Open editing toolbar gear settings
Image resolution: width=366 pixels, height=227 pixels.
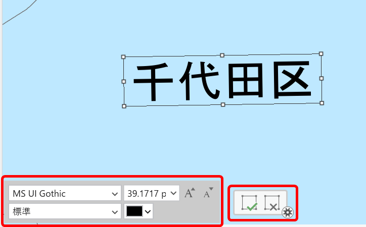pos(288,212)
